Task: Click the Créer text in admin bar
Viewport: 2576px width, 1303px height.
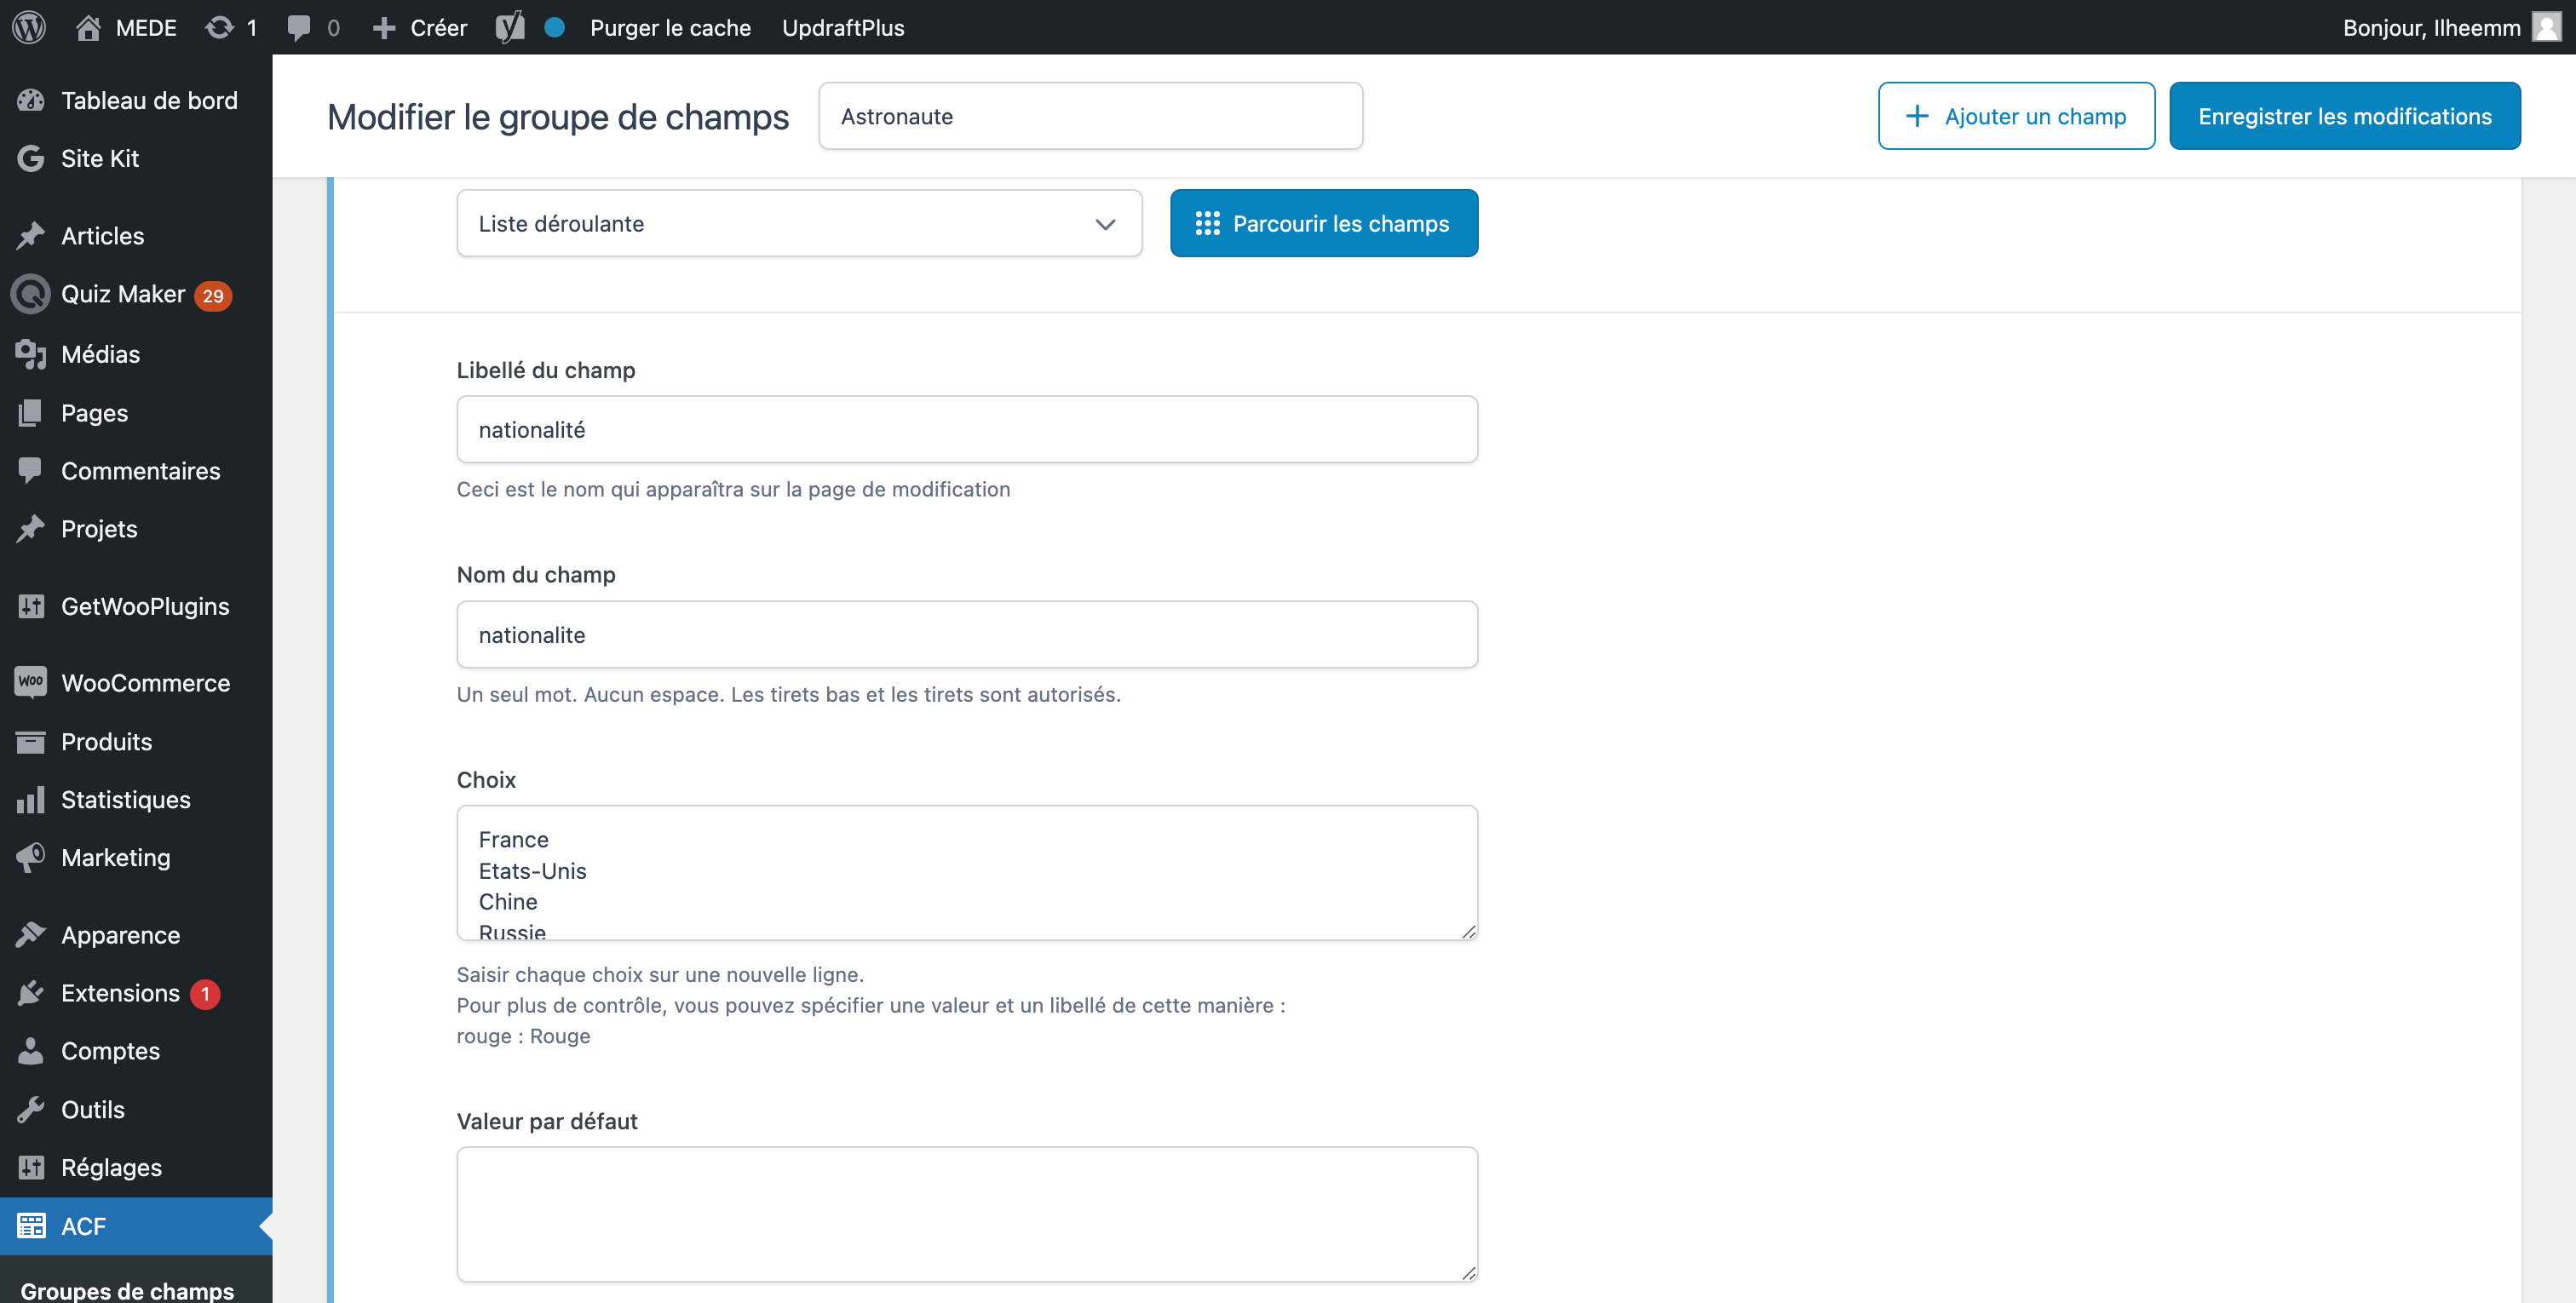Action: pyautogui.click(x=438, y=28)
